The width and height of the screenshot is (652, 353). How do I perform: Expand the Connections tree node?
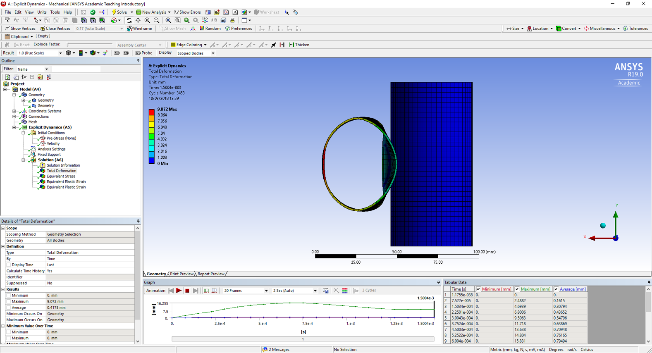tap(14, 117)
